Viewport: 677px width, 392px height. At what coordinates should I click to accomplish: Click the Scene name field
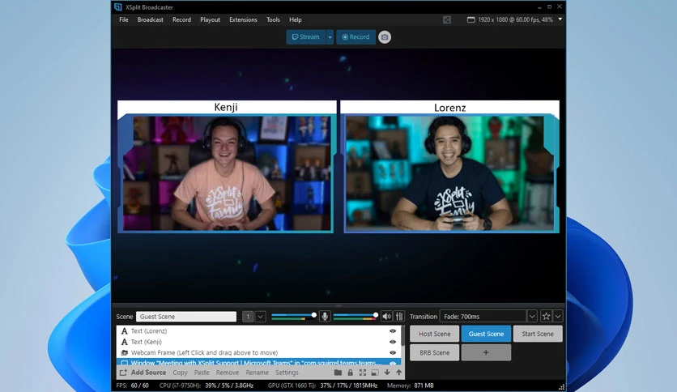(x=186, y=317)
